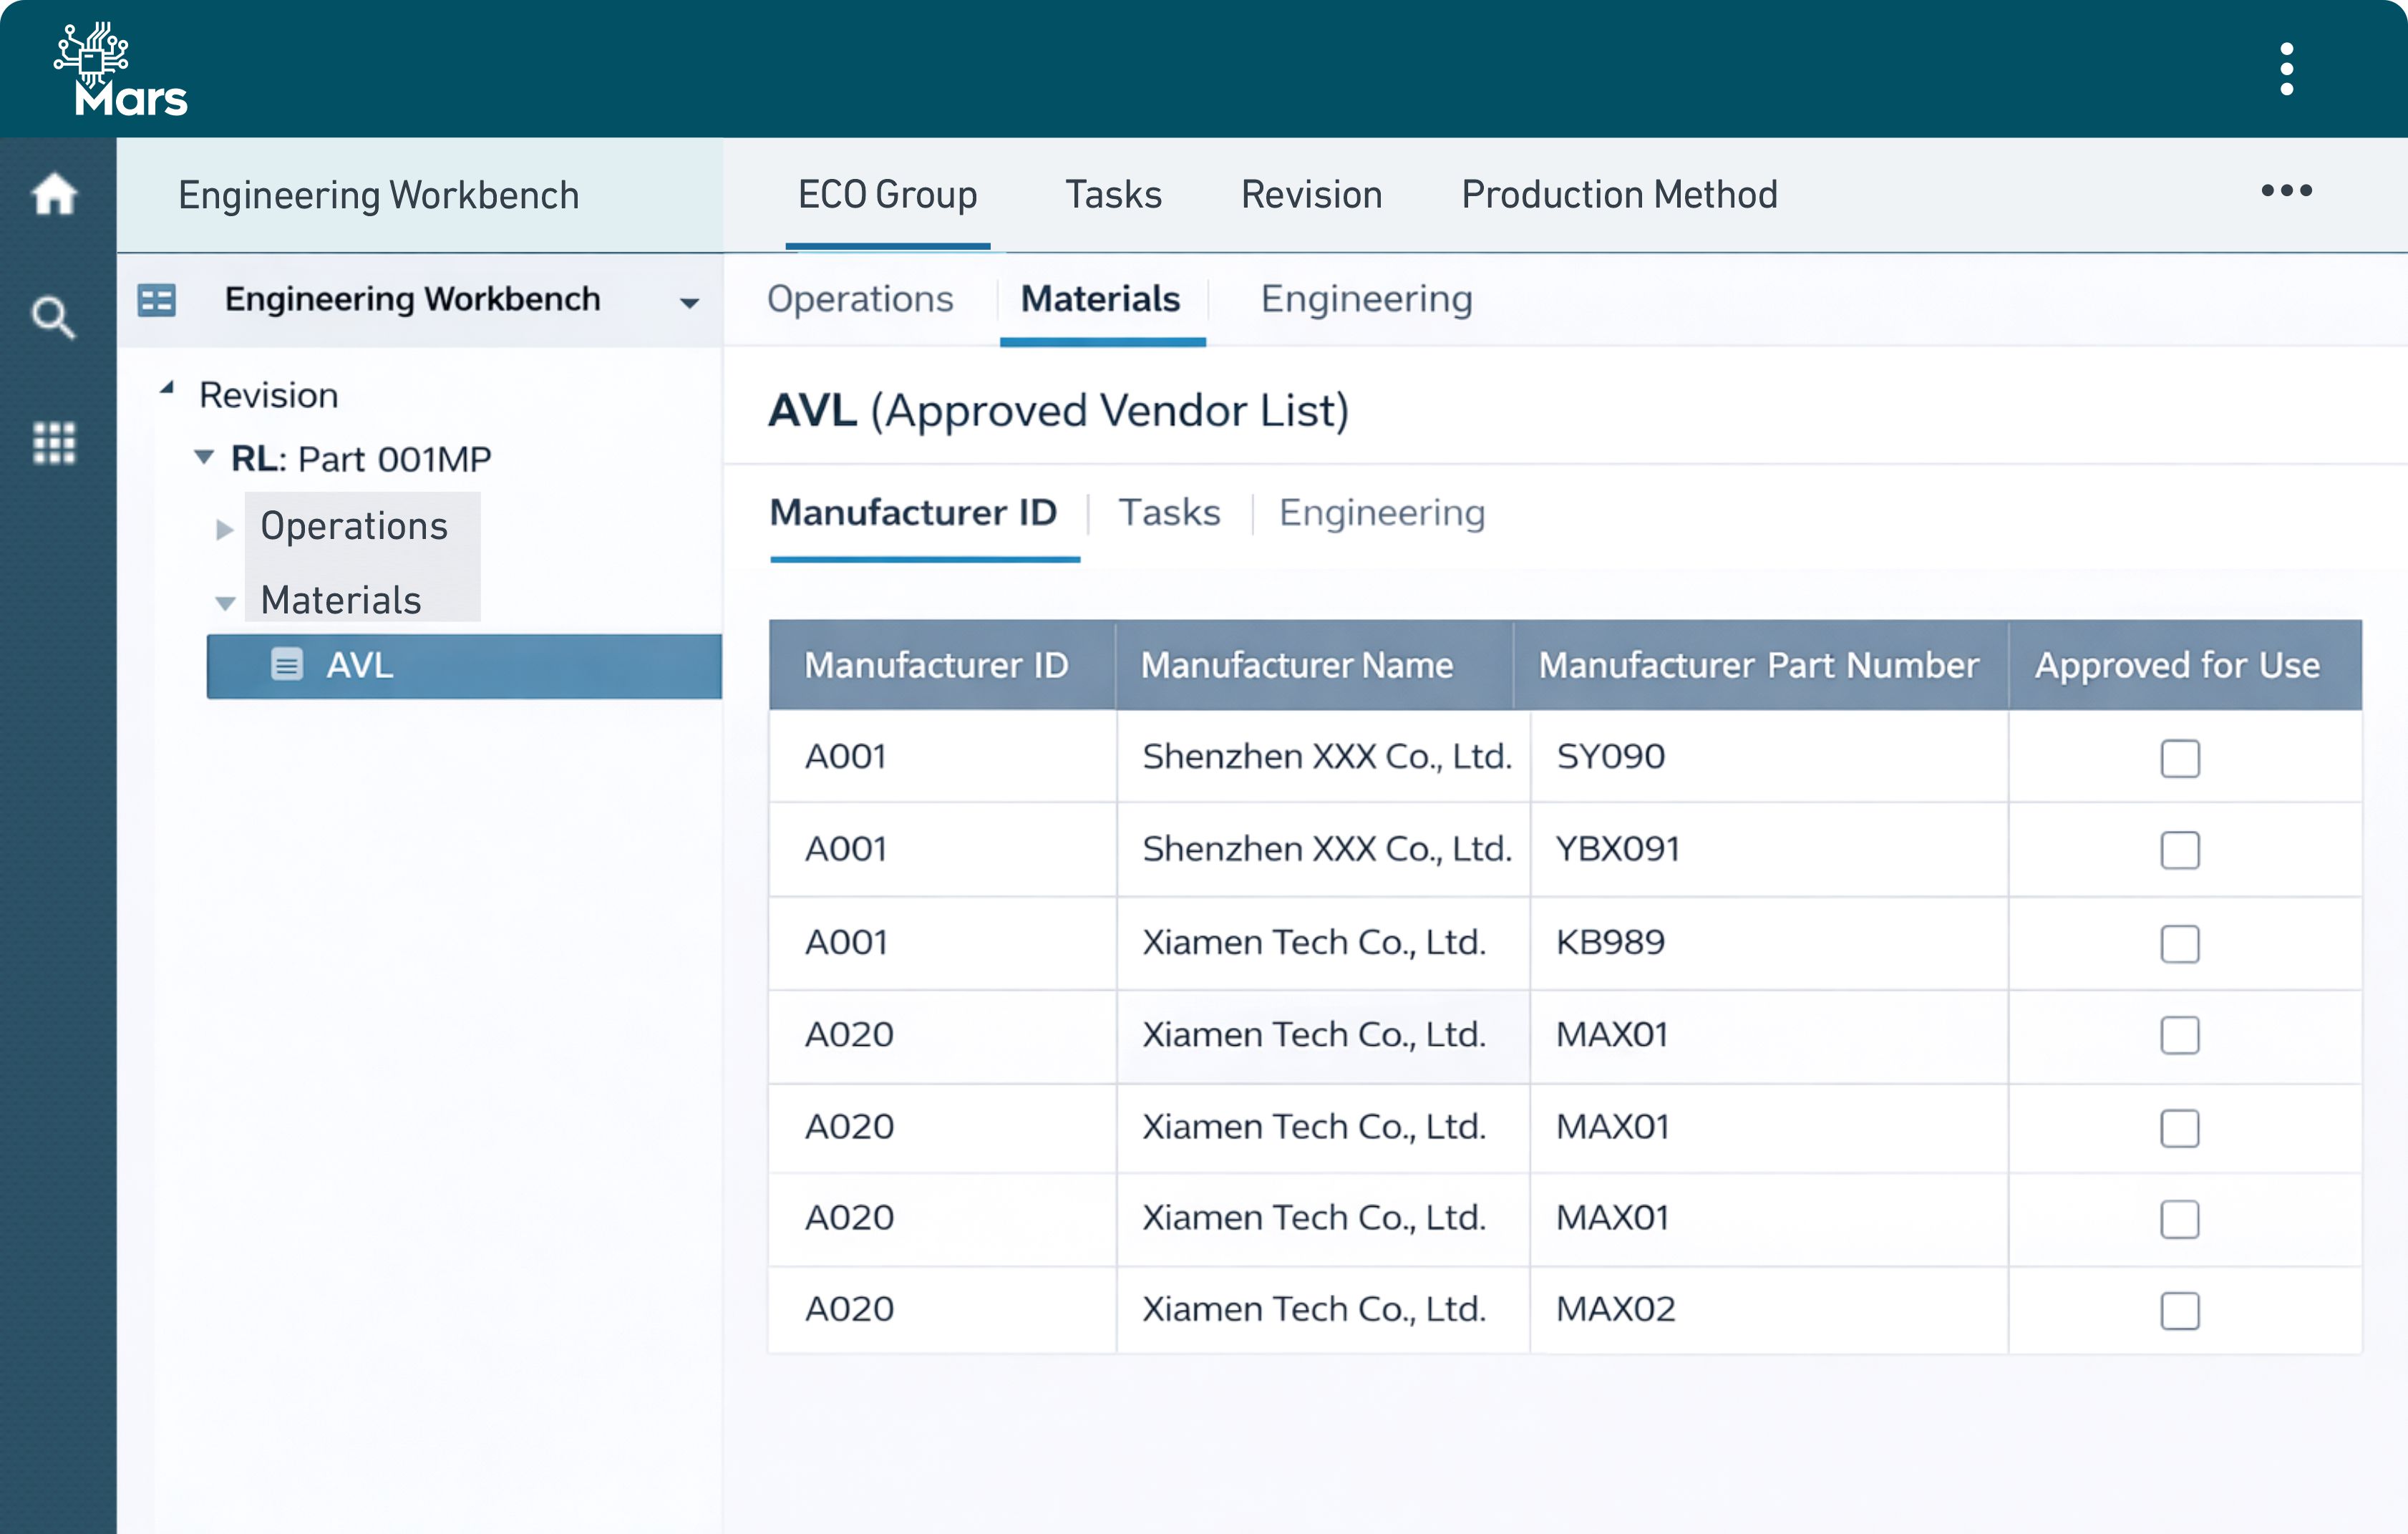
Task: Open the three-dot menu in the top header
Action: click(x=2287, y=68)
